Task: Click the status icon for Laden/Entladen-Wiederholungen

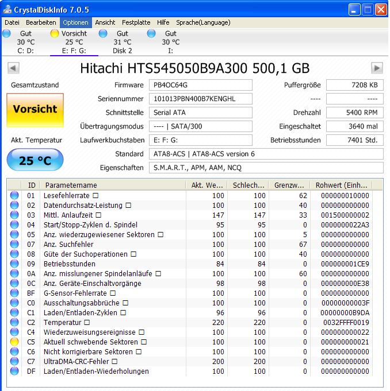Action: tap(14, 371)
